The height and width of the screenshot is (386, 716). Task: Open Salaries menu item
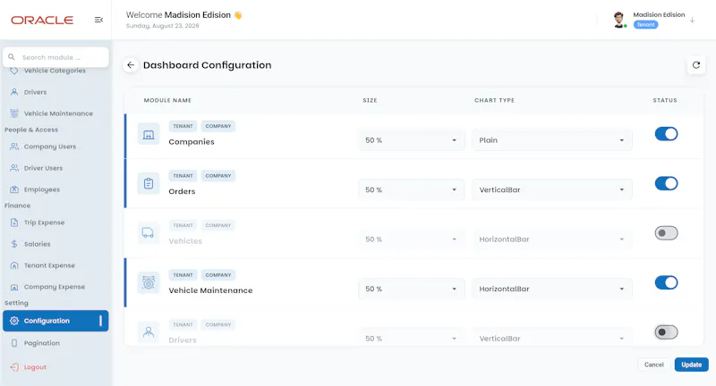pyautogui.click(x=55, y=244)
